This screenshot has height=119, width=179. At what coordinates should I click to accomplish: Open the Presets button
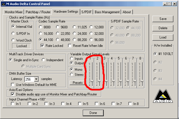point(78,83)
